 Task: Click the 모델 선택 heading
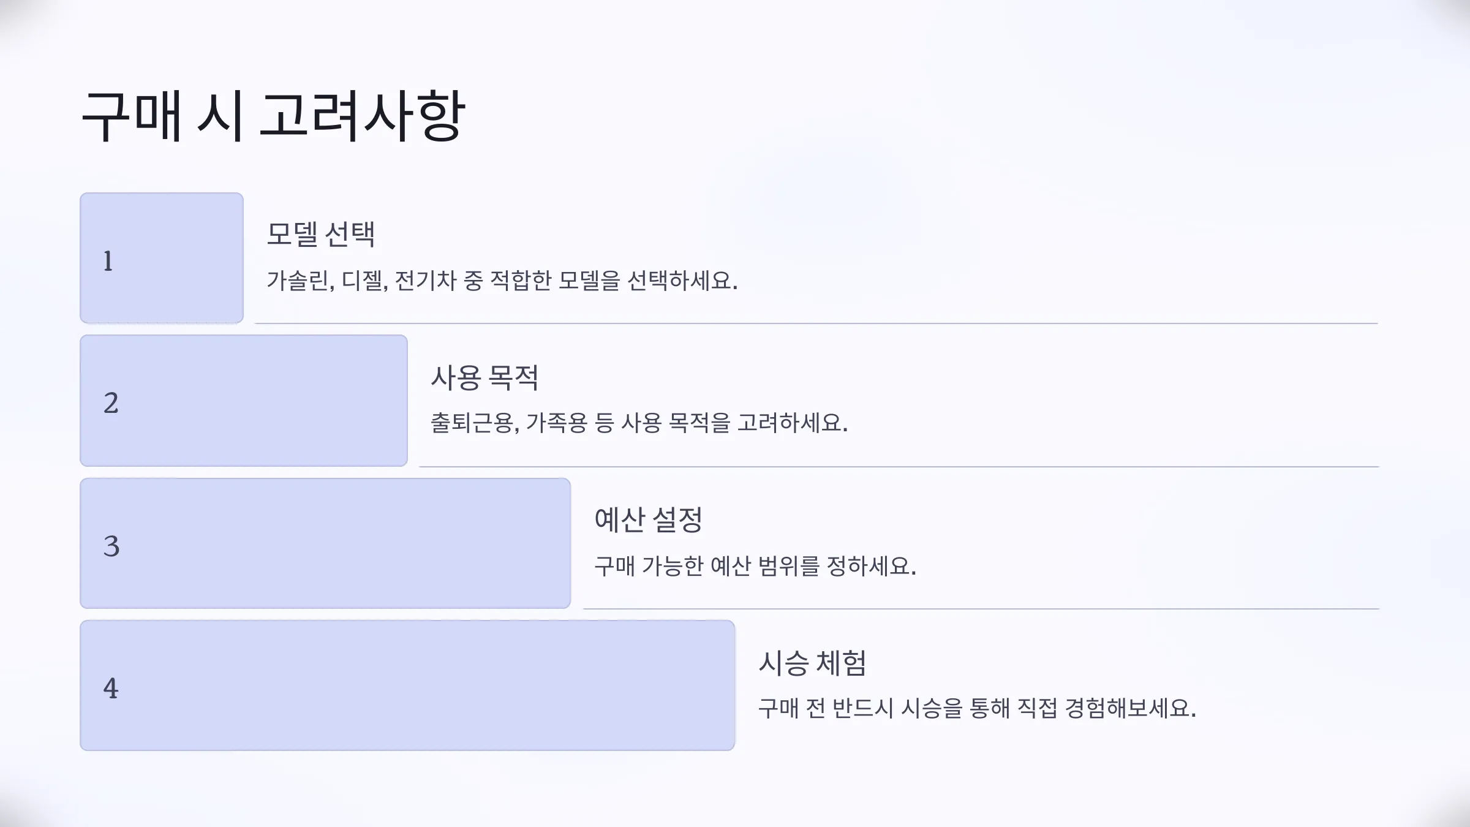320,234
